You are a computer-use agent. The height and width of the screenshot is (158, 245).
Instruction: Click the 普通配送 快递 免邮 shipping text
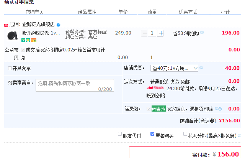[170, 82]
